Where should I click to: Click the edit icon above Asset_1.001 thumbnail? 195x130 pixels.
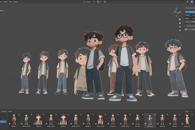31,114
